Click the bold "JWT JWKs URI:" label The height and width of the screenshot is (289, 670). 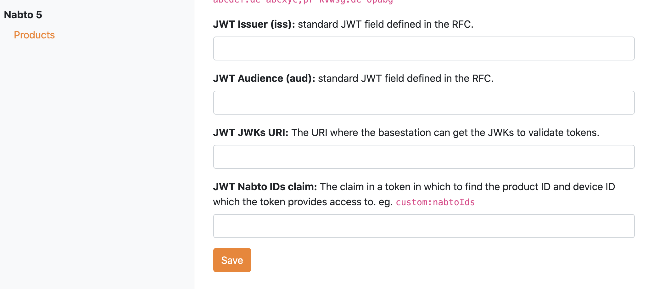250,133
